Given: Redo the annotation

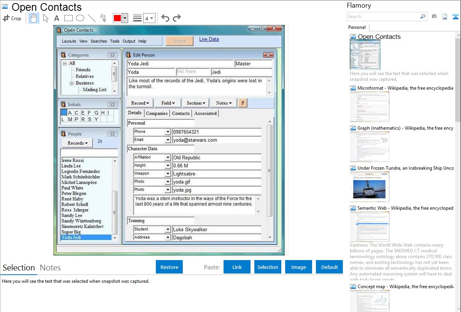Looking at the screenshot, I should tap(177, 18).
